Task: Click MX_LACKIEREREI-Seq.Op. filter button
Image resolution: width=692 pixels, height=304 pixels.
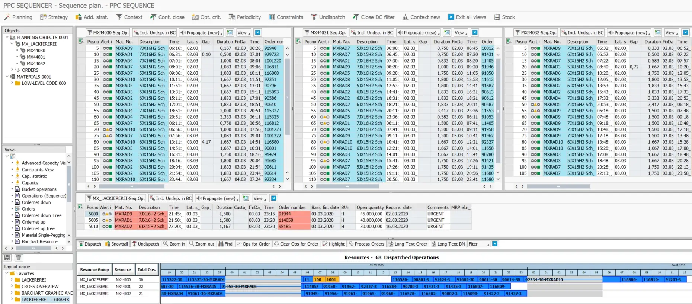Action: pyautogui.click(x=116, y=198)
